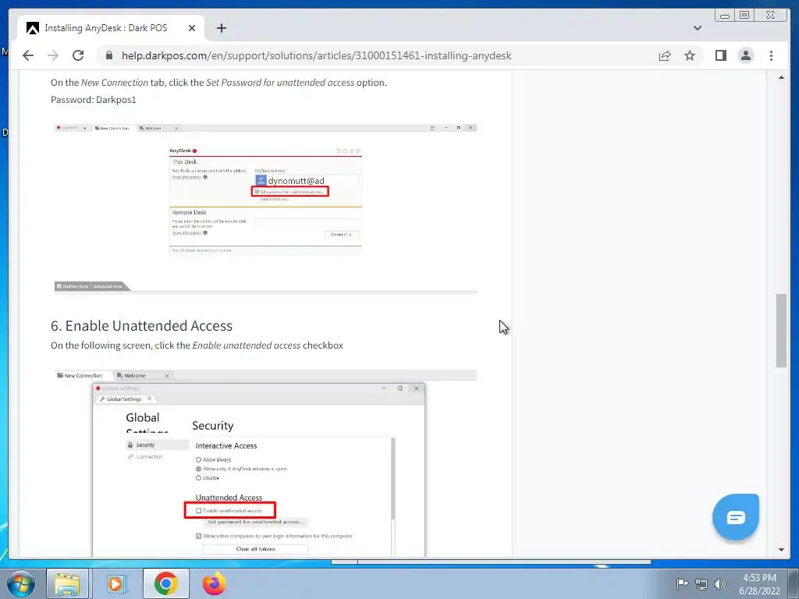Switch to Chrome in the taskbar

point(165,583)
